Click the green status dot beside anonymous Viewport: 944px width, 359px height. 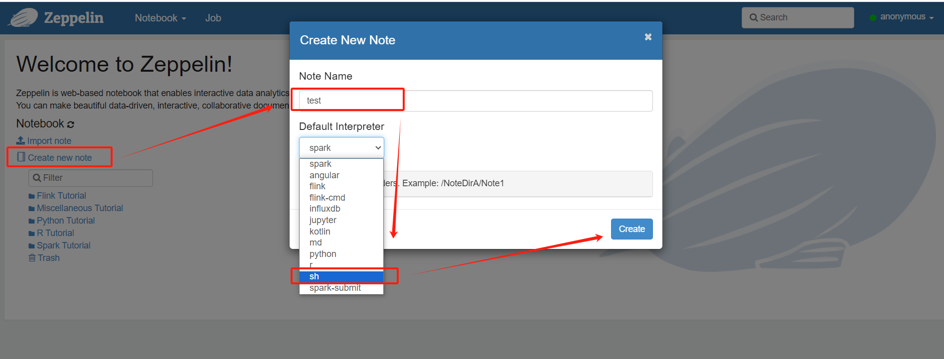[x=873, y=17]
